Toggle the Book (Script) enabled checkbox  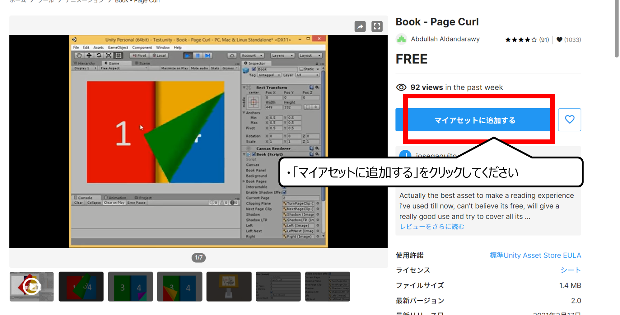coord(254,154)
